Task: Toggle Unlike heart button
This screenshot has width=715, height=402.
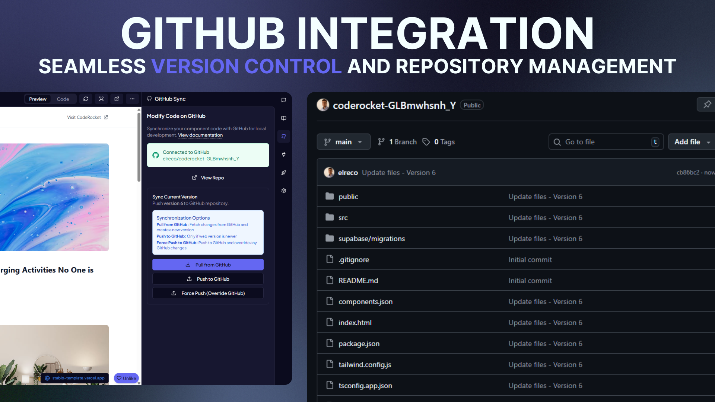Action: pos(126,378)
